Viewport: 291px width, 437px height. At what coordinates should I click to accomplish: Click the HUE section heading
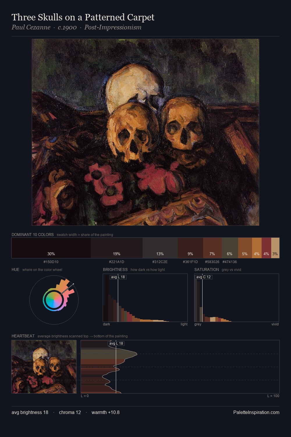15,269
